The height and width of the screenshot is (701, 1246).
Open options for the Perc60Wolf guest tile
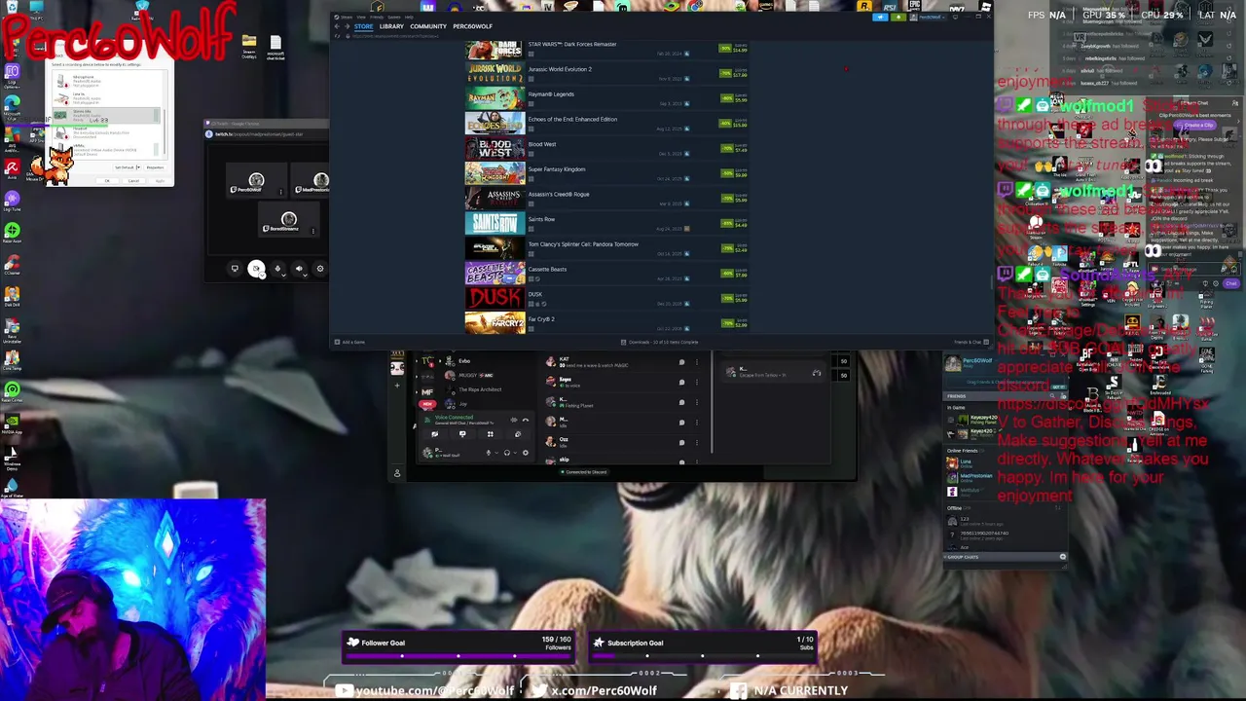click(280, 192)
